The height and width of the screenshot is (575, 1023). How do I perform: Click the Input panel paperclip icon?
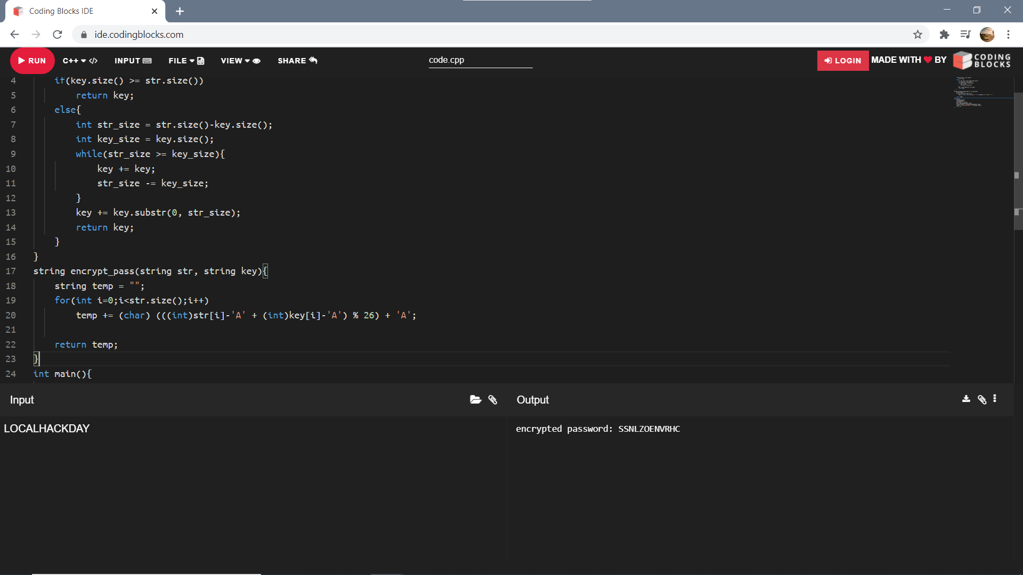click(x=493, y=400)
